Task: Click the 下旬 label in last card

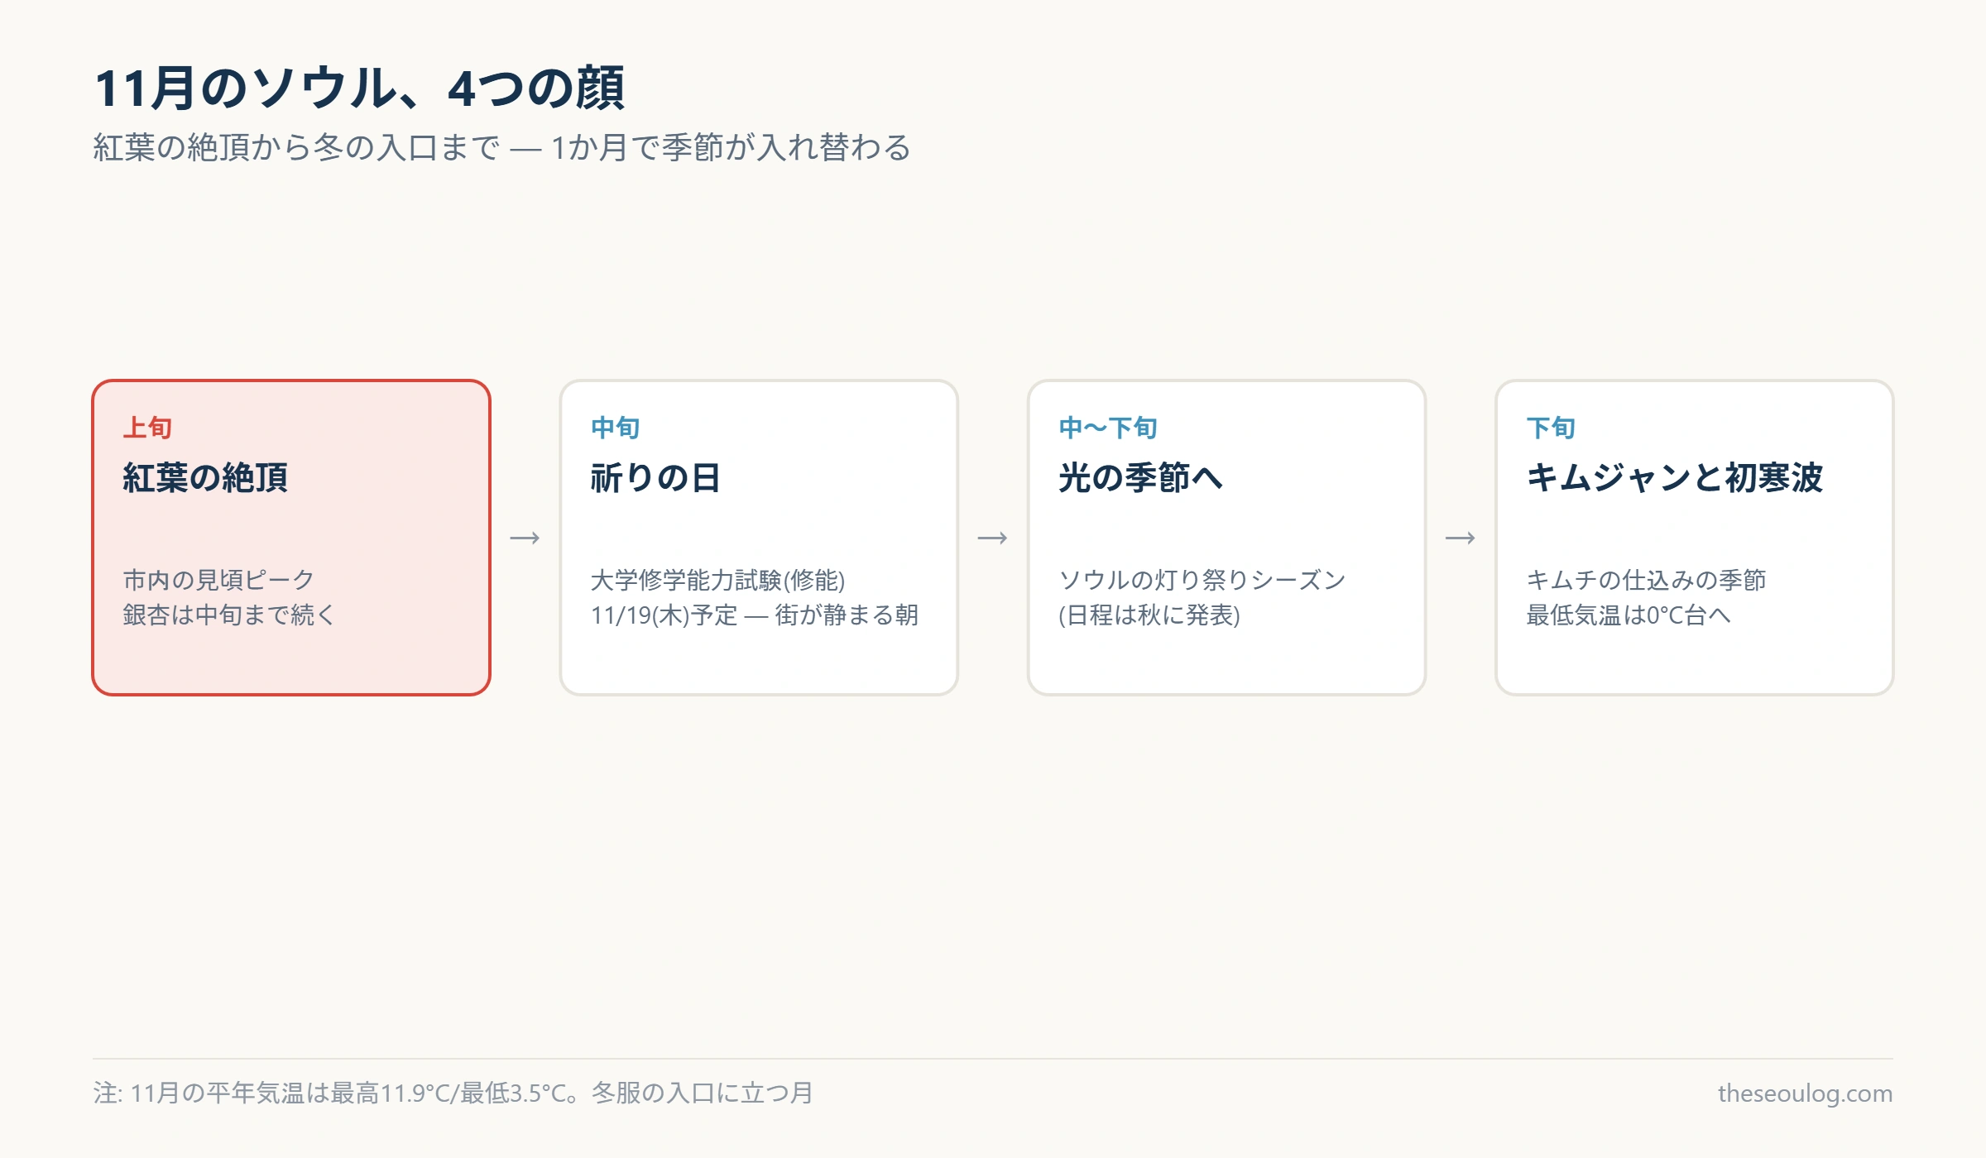Action: [x=1551, y=428]
